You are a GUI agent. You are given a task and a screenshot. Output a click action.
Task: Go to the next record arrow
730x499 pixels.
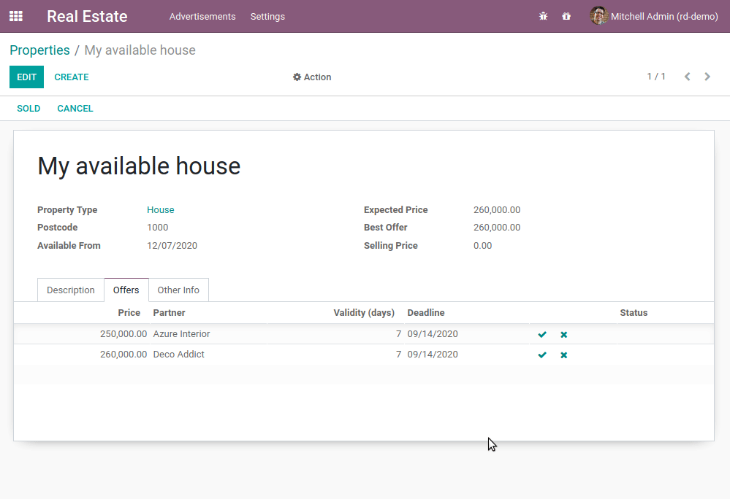tap(707, 77)
